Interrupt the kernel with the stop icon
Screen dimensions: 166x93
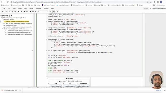coord(30,12)
